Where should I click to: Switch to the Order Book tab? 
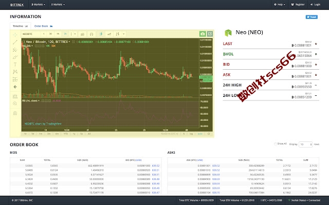(x=43, y=26)
